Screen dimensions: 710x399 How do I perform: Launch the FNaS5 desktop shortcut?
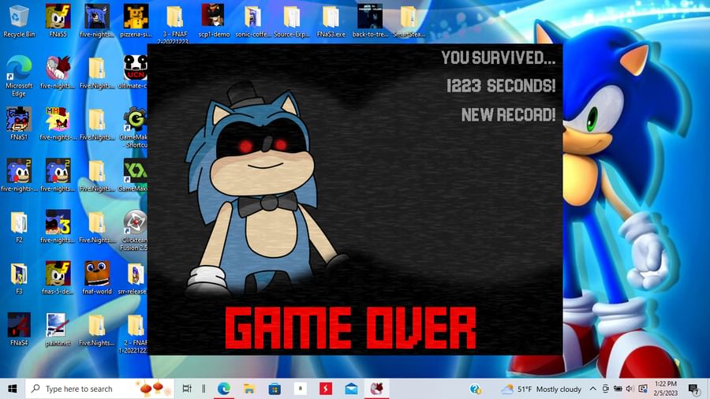point(58,21)
